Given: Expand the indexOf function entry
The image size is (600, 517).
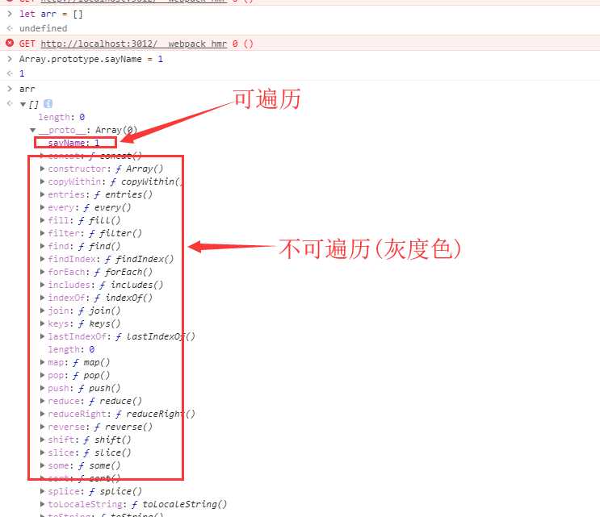Looking at the screenshot, I should [x=43, y=298].
